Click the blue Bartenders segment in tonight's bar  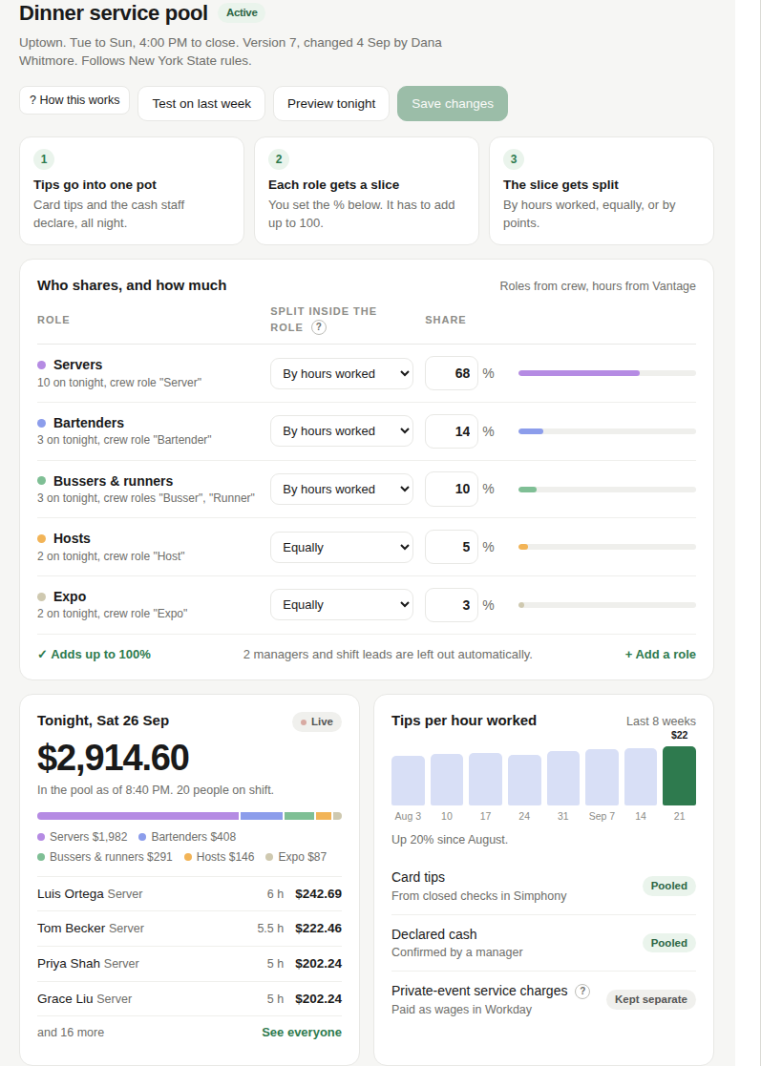tap(262, 816)
